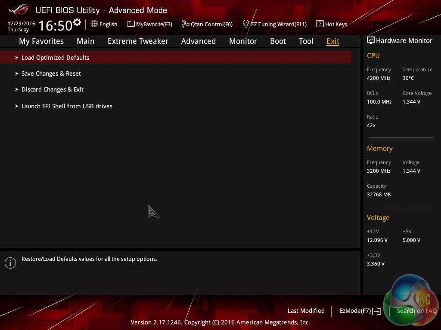
Task: Select the Exit tab
Action: pyautogui.click(x=333, y=41)
